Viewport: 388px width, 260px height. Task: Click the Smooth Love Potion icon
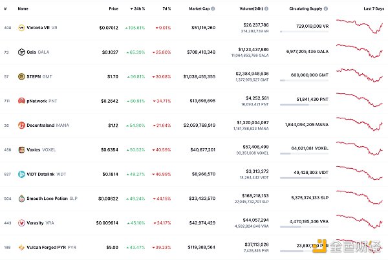(21, 198)
